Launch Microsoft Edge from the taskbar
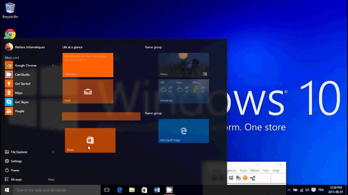Image resolution: width=348 pixels, height=195 pixels. (x=120, y=190)
